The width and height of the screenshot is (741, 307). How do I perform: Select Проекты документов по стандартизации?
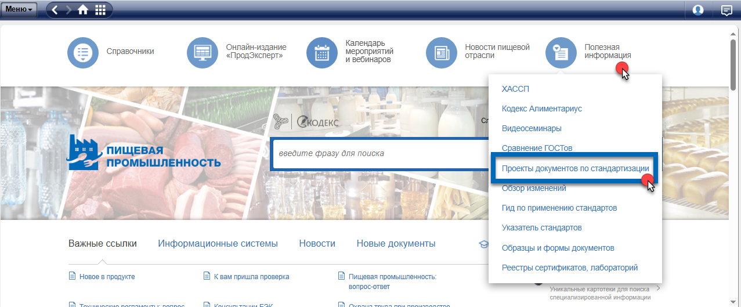575,168
